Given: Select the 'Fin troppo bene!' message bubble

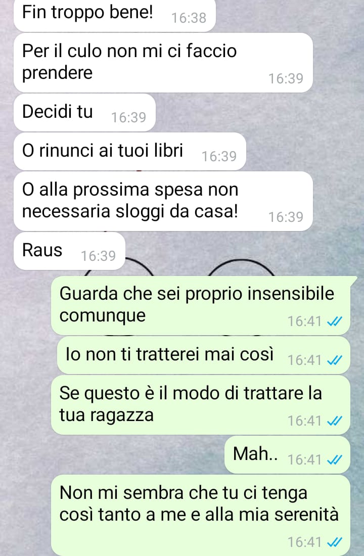Looking at the screenshot, I should 115,15.
